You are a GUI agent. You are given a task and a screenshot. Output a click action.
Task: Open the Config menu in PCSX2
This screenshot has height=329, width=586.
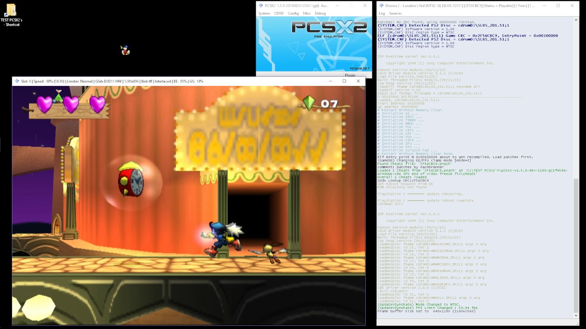coord(293,14)
